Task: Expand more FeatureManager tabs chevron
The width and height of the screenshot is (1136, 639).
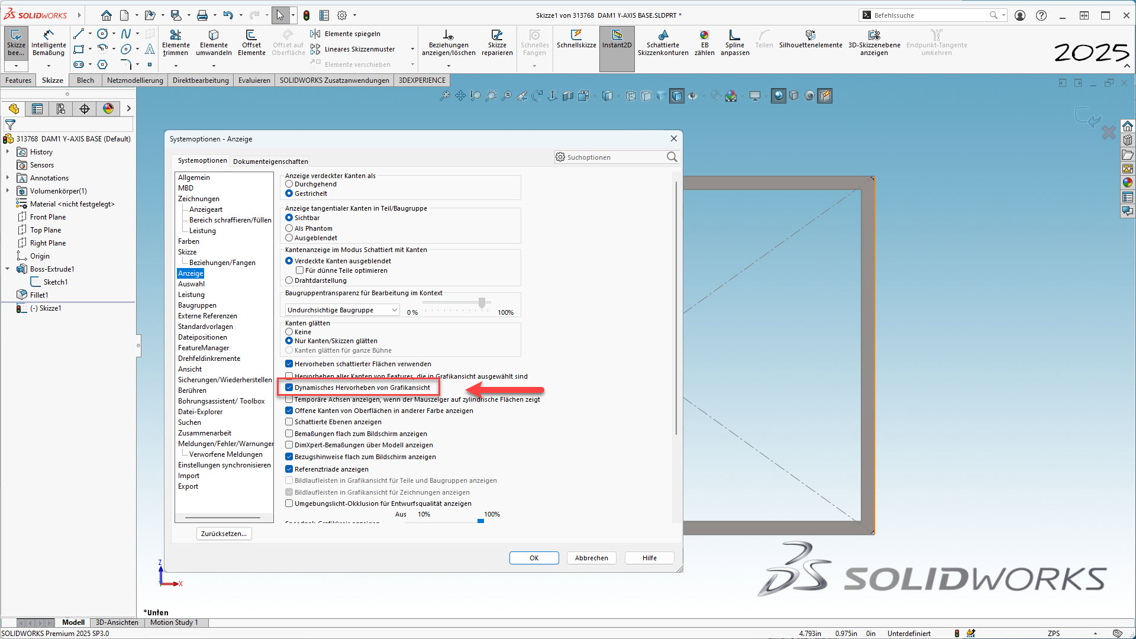Action: point(128,109)
